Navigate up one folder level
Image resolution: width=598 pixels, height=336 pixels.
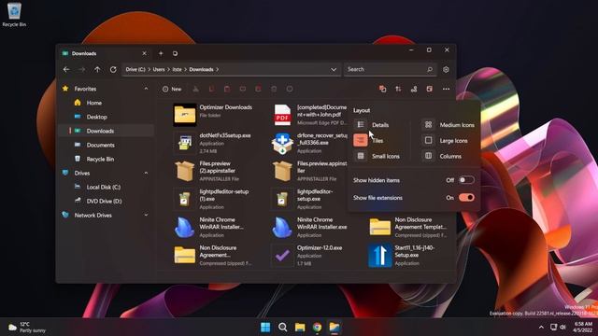coord(97,69)
